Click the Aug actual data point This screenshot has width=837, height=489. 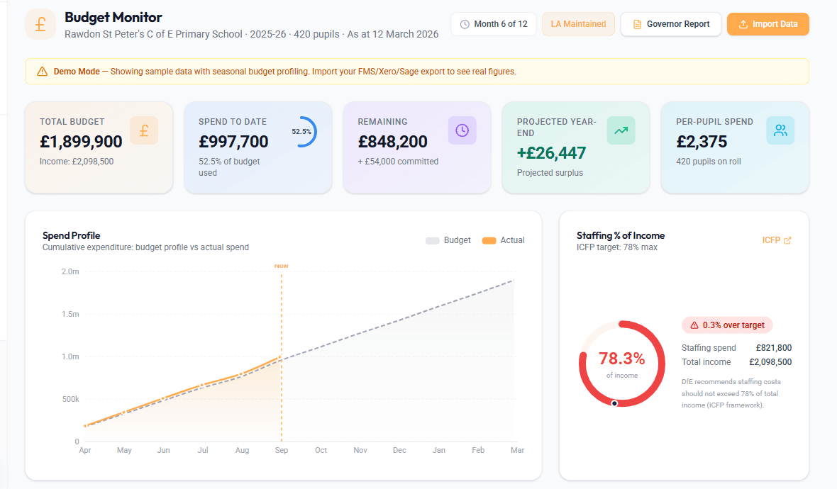[x=242, y=374]
